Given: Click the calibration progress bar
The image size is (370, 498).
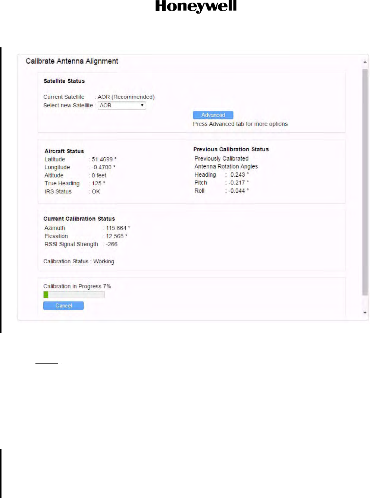Looking at the screenshot, I should click(74, 294).
